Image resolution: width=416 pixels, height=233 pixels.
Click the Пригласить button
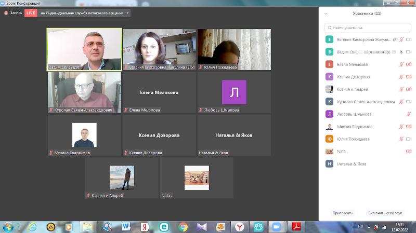(342, 213)
